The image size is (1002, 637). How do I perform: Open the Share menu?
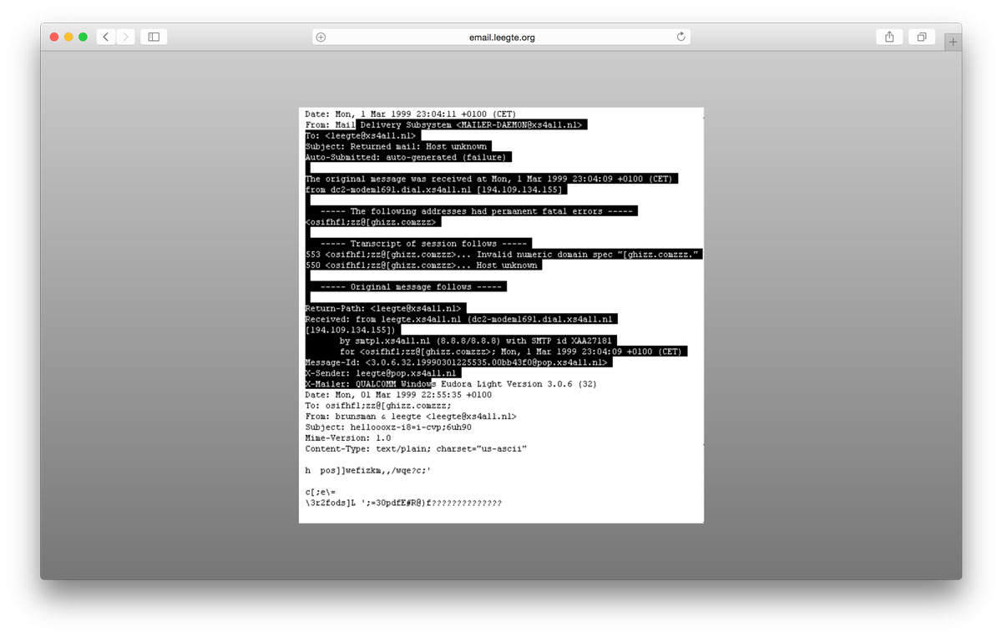[889, 37]
